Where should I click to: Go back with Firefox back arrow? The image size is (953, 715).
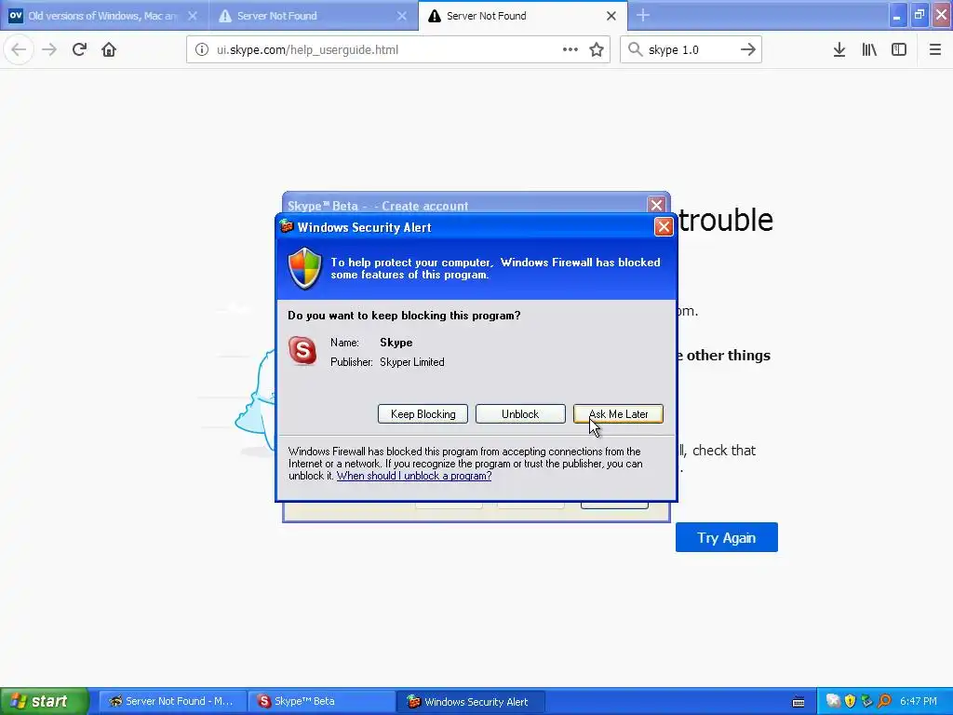point(19,49)
